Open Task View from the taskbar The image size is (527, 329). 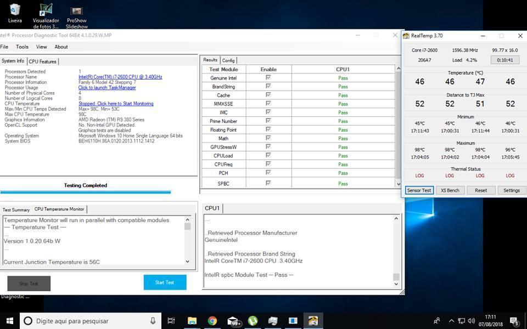coord(171,321)
